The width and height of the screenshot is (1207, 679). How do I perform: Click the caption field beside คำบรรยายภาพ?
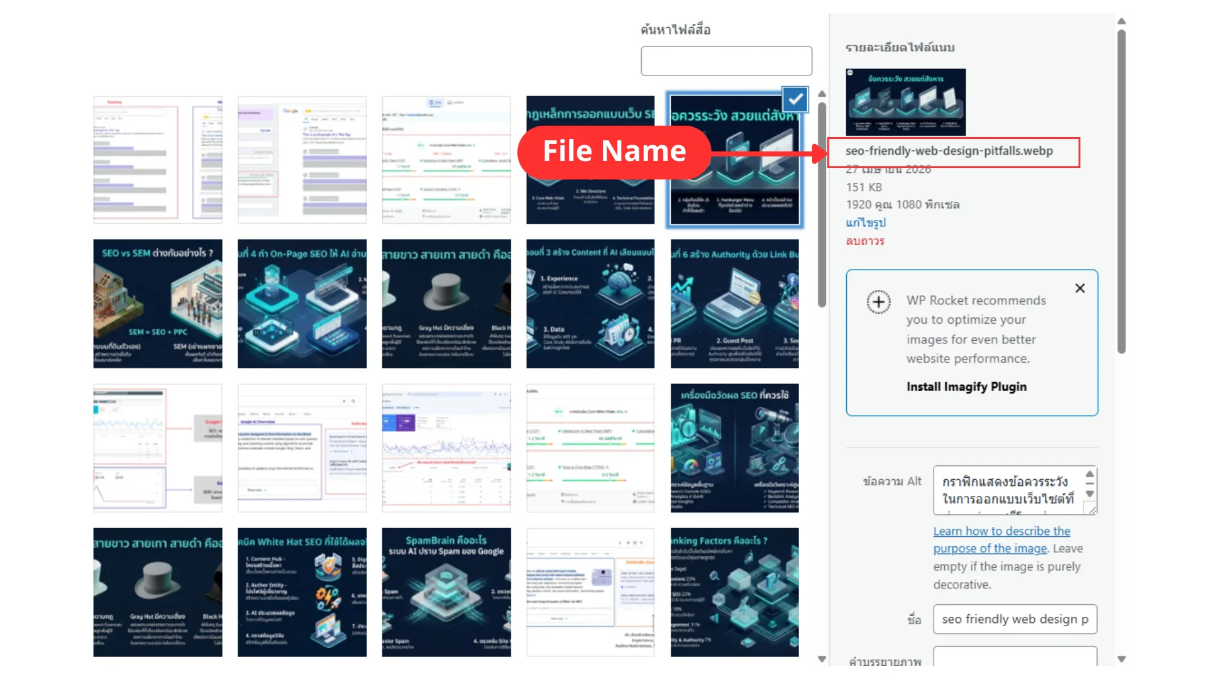(1015, 656)
